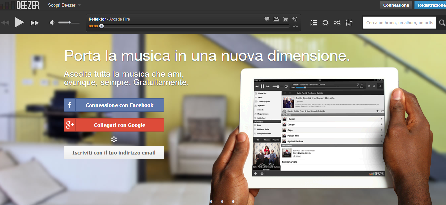Image resolution: width=446 pixels, height=205 pixels.
Task: Focus the music search field
Action: [x=399, y=23]
